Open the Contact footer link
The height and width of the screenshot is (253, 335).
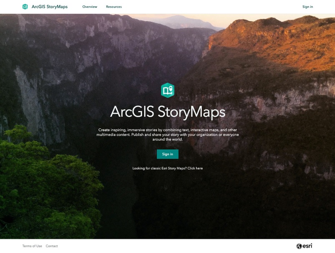(52, 246)
